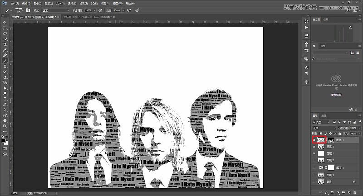Show layer 图层 2 visibility box

coord(314,161)
